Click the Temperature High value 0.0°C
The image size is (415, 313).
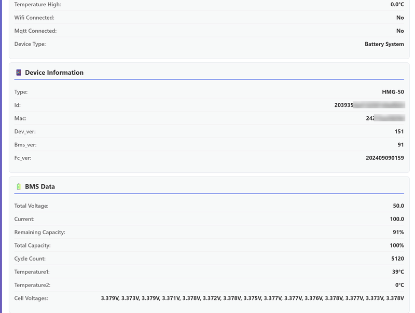coord(397,4)
